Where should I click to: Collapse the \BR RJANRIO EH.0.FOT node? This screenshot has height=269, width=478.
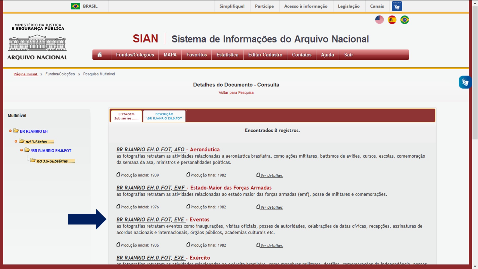21,150
